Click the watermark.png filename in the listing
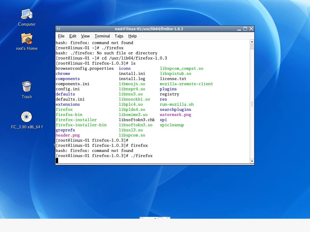 click(175, 114)
